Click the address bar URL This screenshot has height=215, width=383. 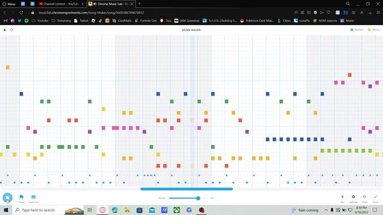point(91,13)
